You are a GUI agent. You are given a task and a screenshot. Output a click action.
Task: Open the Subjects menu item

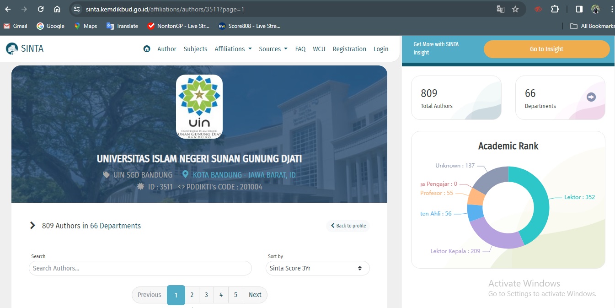coord(195,49)
